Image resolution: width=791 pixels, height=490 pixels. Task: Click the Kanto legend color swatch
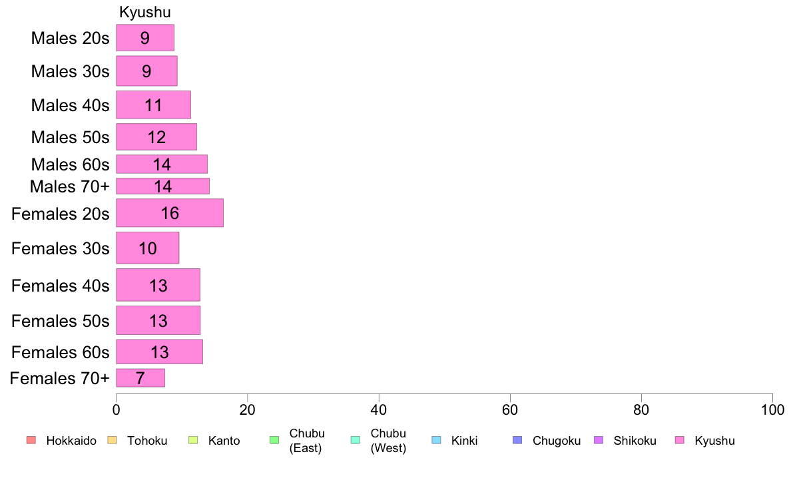tap(193, 440)
